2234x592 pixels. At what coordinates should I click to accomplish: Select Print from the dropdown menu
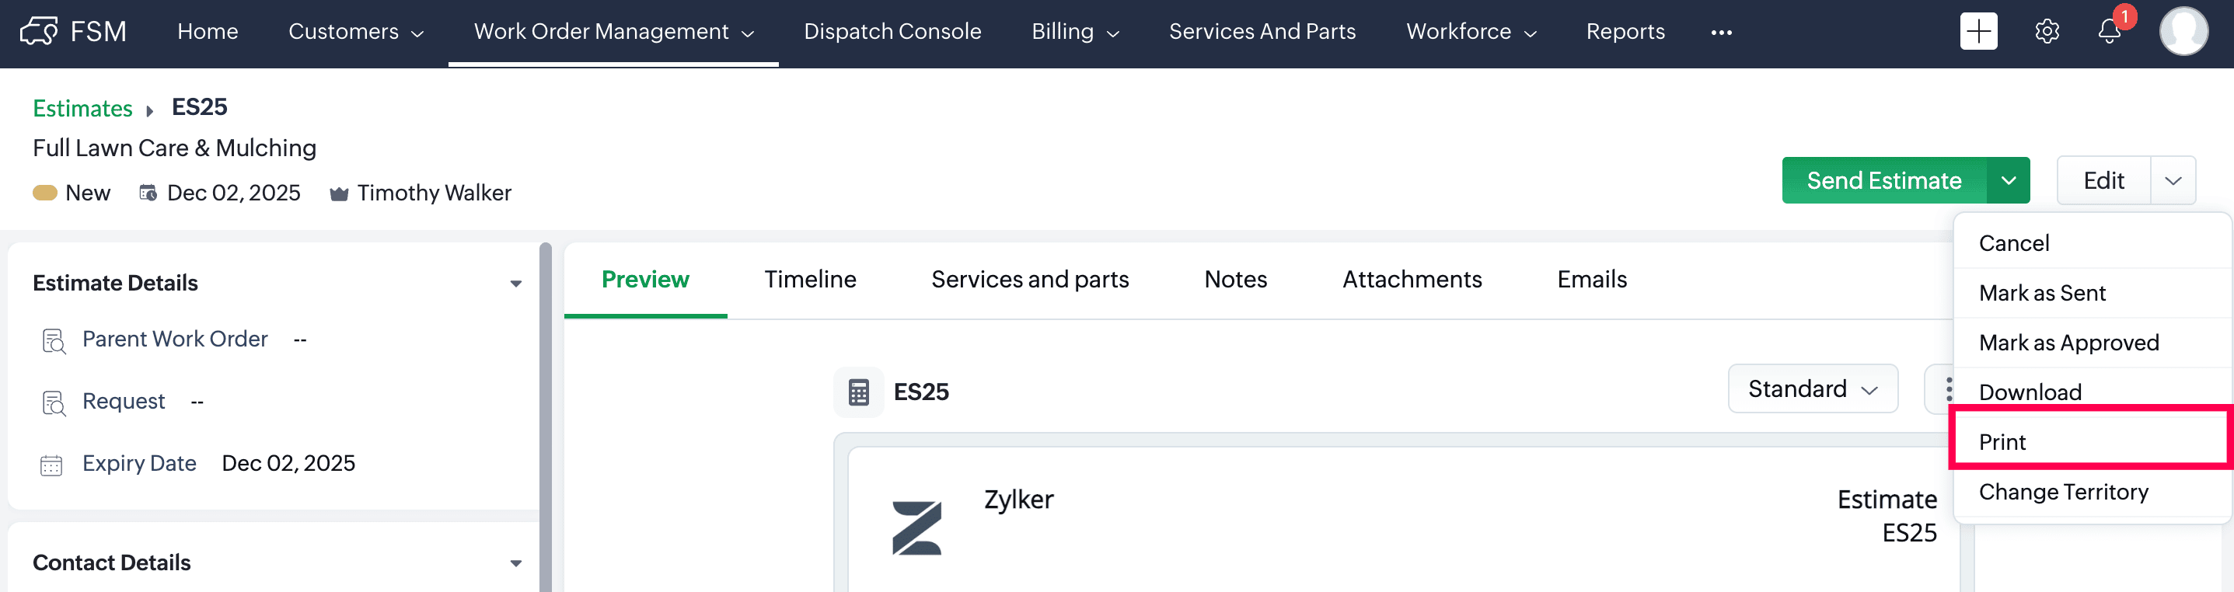point(2002,442)
